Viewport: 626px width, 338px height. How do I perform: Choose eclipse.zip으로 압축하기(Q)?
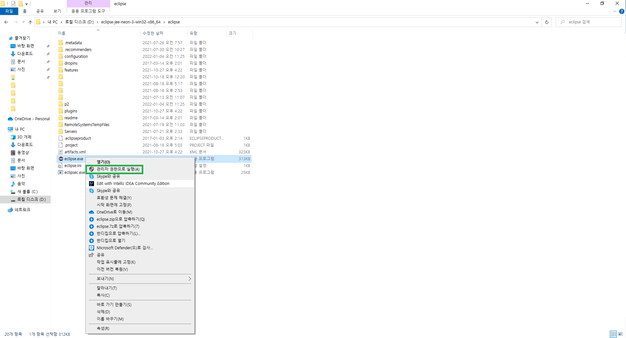coord(140,219)
